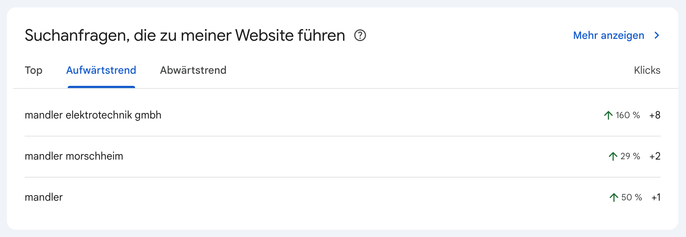Viewport: 686px width, 237px height.
Task: Switch to the Top tab
Action: point(33,70)
